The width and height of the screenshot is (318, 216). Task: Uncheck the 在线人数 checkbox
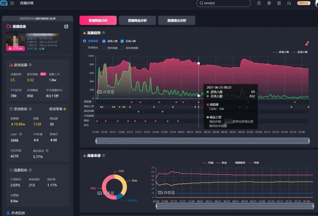(x=122, y=41)
